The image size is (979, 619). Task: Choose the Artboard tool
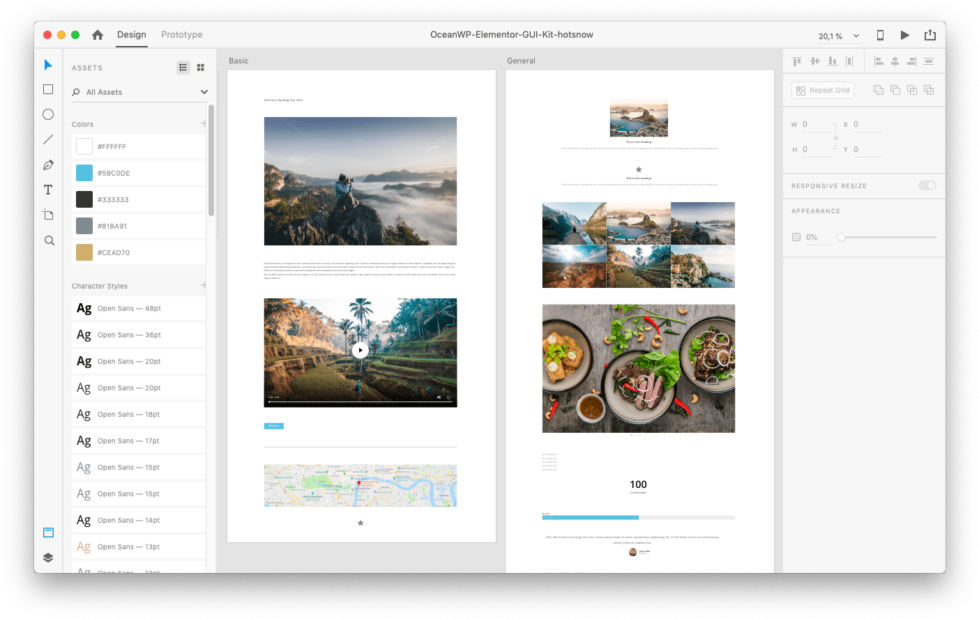click(48, 214)
